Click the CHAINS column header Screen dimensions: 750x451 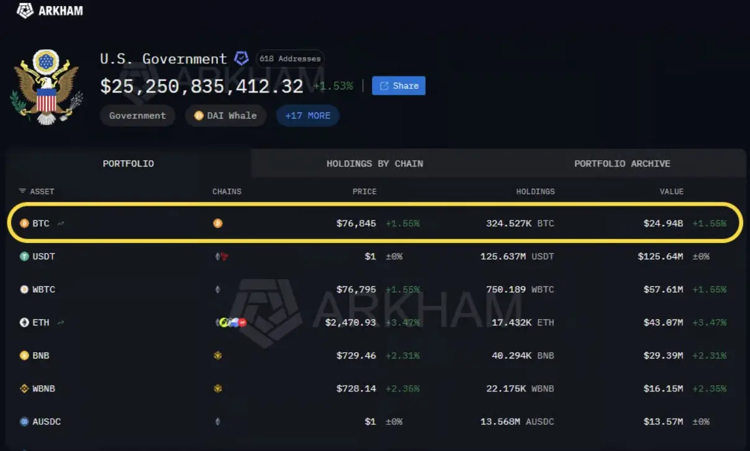[x=227, y=191]
